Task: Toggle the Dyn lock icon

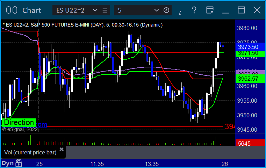Action: coord(19,163)
